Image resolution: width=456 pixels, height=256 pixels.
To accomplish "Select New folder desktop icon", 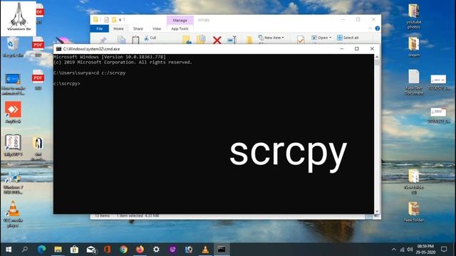I will point(413,212).
